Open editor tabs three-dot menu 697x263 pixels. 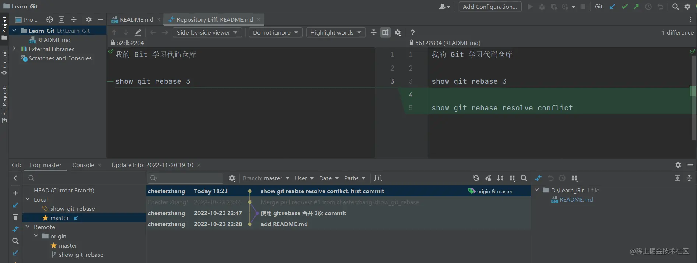(691, 19)
